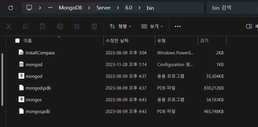Click the Cut scissors icon

point(9,26)
